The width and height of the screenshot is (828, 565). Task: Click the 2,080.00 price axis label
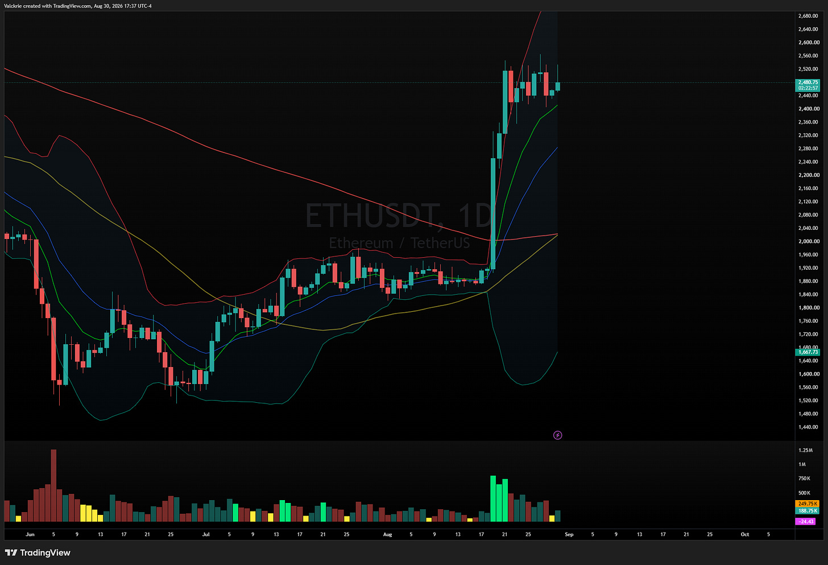coord(808,215)
